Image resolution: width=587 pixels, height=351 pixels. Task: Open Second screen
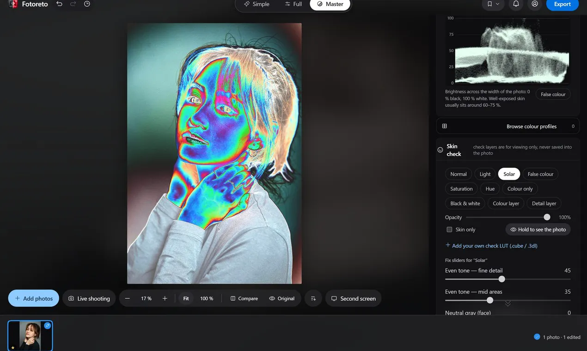pyautogui.click(x=353, y=298)
